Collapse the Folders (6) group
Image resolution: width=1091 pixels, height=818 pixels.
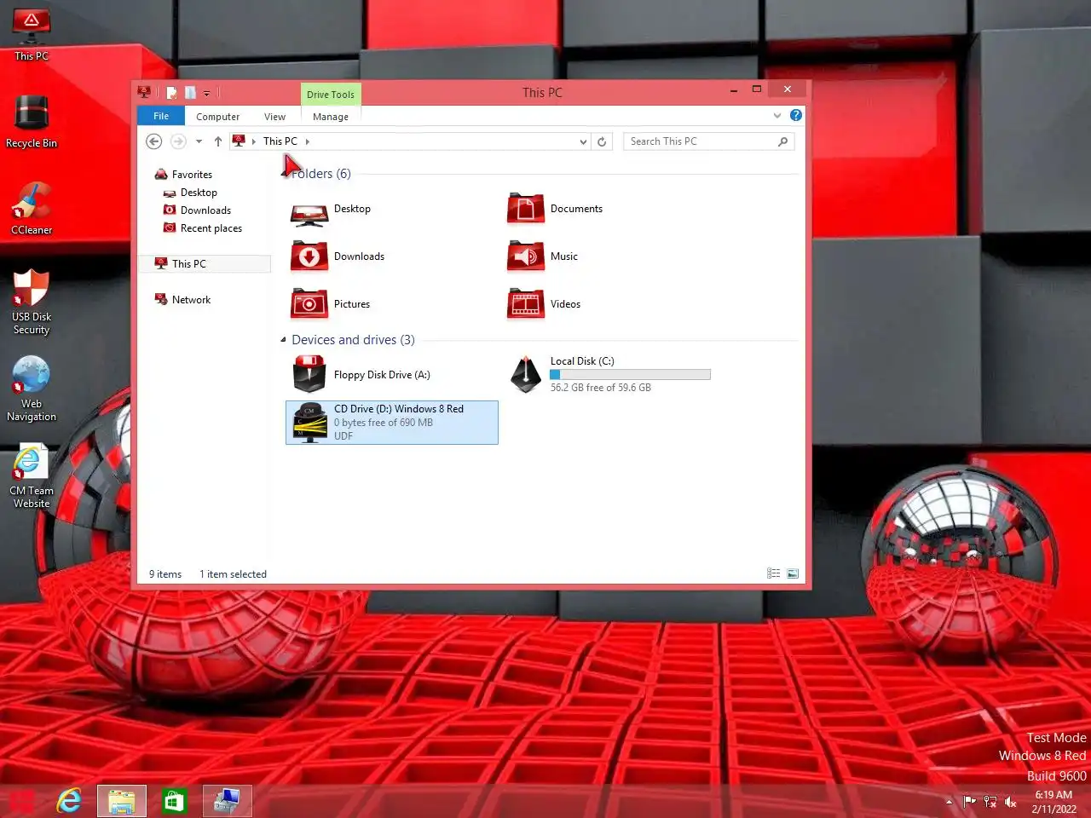click(x=284, y=174)
